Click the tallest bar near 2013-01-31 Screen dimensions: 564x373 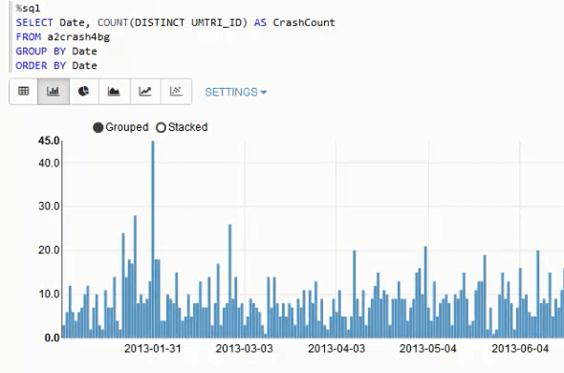tap(153, 239)
